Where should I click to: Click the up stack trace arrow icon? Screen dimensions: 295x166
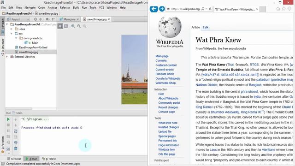(x=16, y=119)
